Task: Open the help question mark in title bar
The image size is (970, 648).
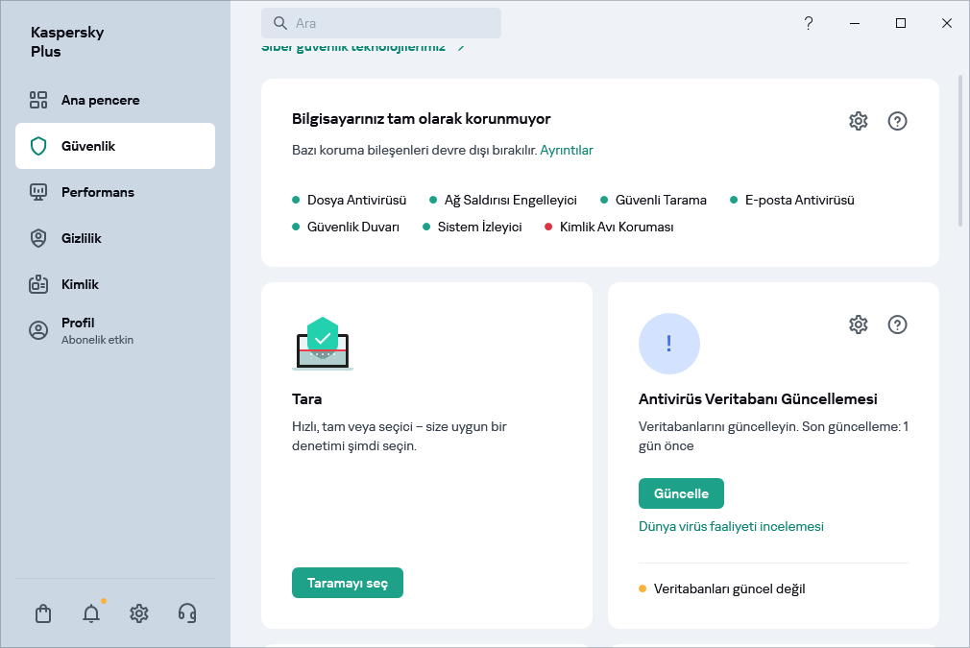Action: (809, 23)
